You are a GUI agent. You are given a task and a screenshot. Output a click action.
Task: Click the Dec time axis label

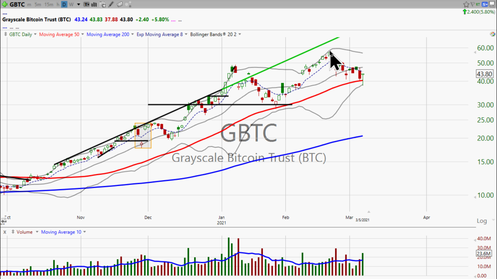[x=148, y=218]
